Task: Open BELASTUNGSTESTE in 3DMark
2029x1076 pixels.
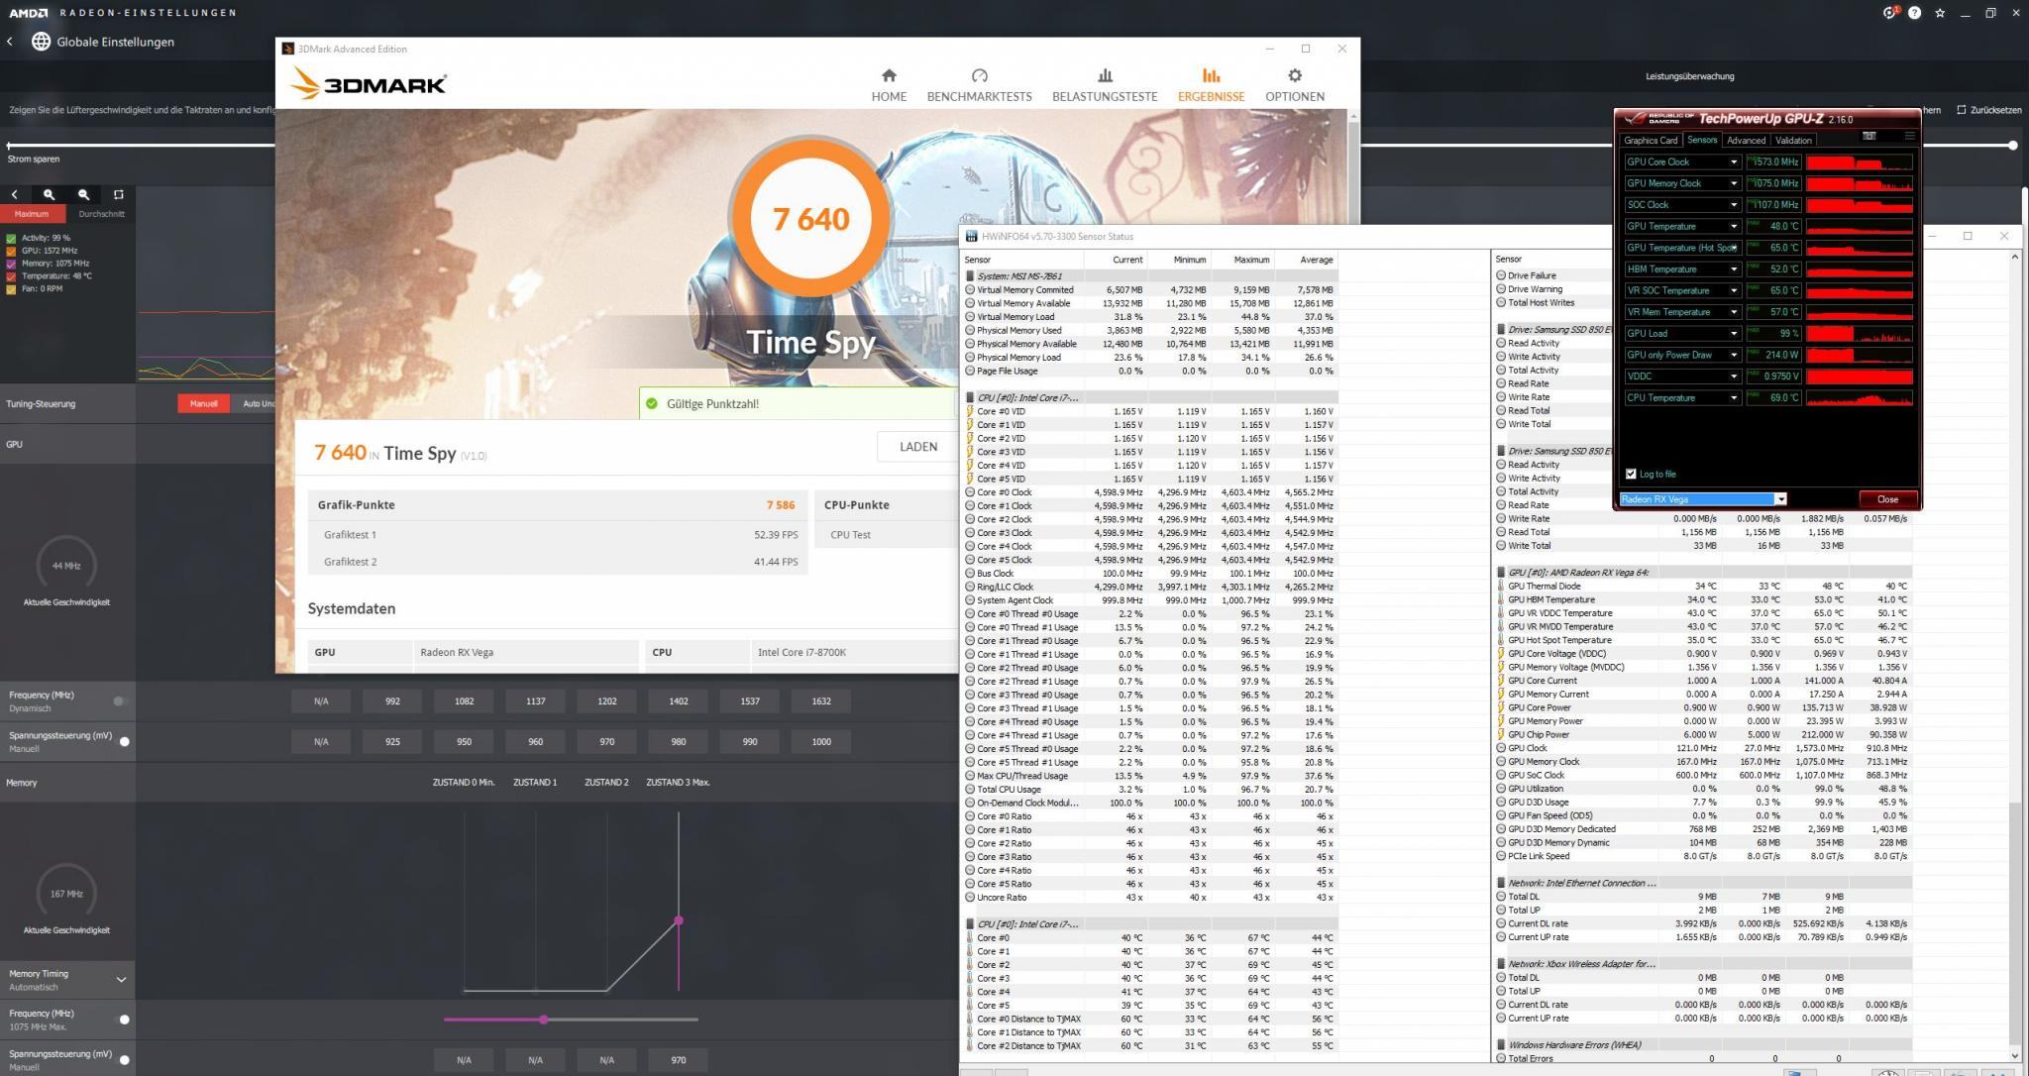Action: 1105,85
